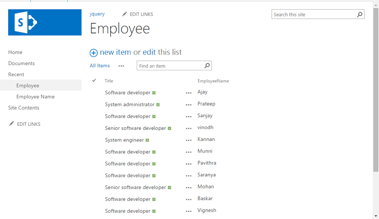
Task: Open item menu for Kannan's System engineer row
Action: tap(189, 140)
